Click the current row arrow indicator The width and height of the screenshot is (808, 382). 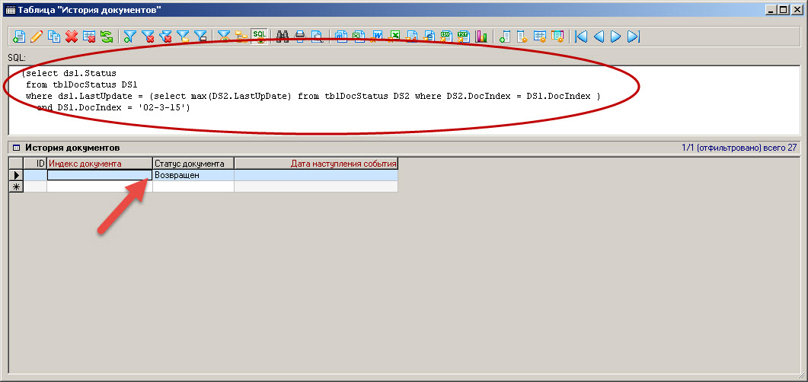[17, 176]
